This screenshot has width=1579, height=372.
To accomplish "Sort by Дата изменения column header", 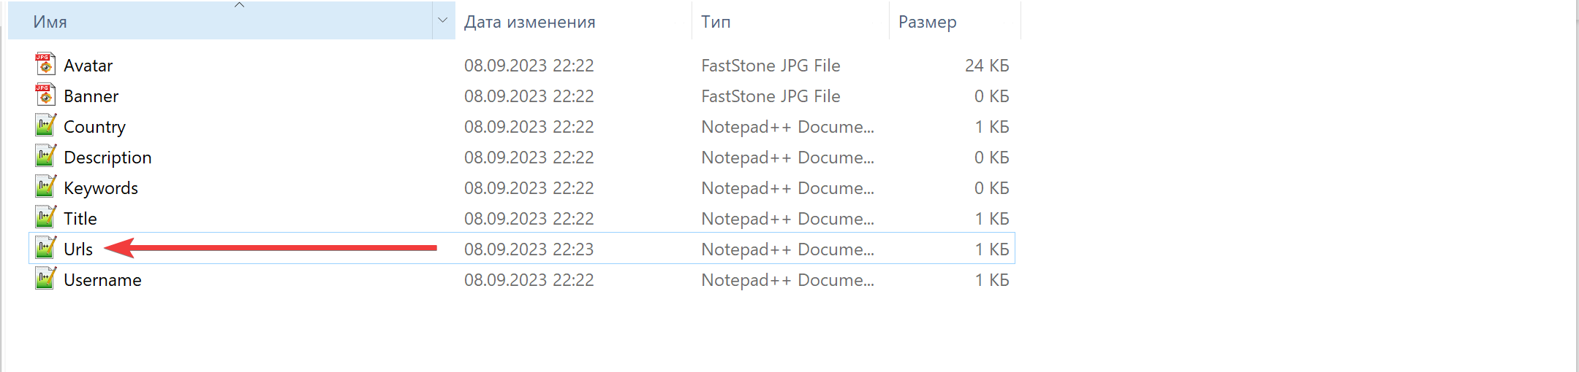I will (x=529, y=22).
